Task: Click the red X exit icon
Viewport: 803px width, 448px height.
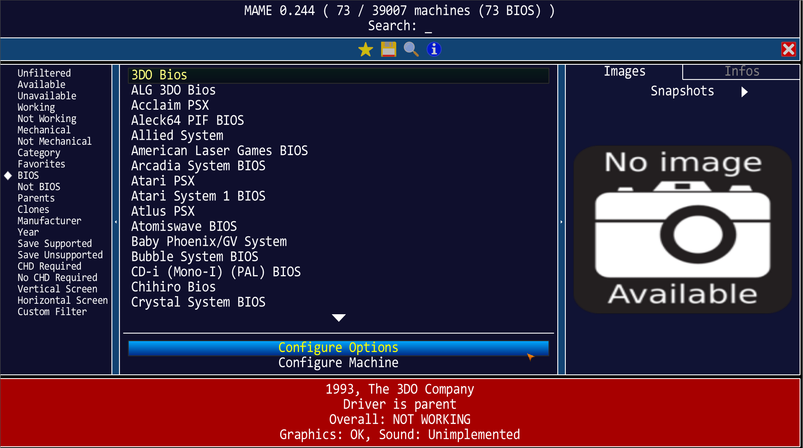Action: click(x=789, y=50)
